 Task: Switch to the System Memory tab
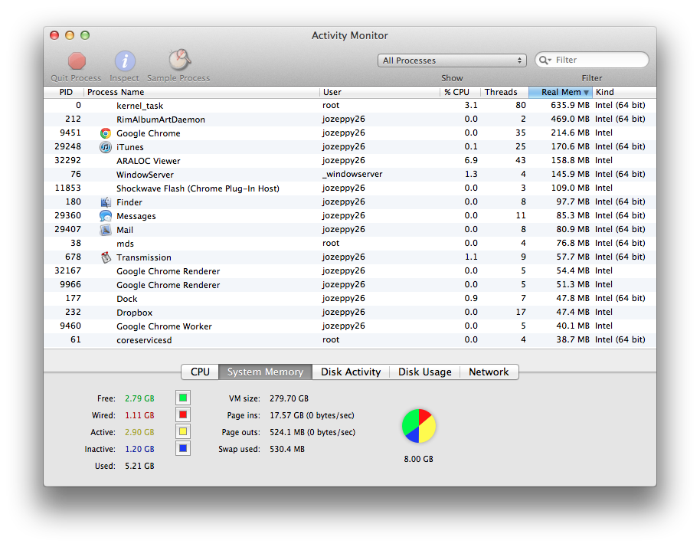point(265,372)
